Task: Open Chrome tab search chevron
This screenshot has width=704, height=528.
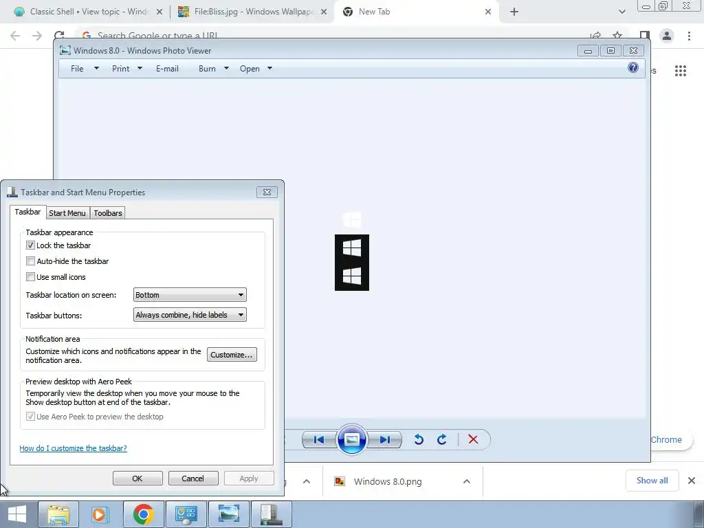Action: coord(621,12)
